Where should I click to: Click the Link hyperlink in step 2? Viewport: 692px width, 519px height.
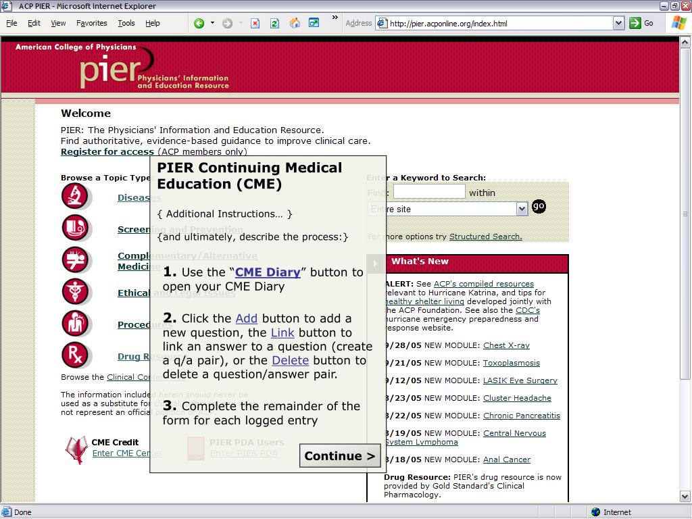click(x=282, y=332)
